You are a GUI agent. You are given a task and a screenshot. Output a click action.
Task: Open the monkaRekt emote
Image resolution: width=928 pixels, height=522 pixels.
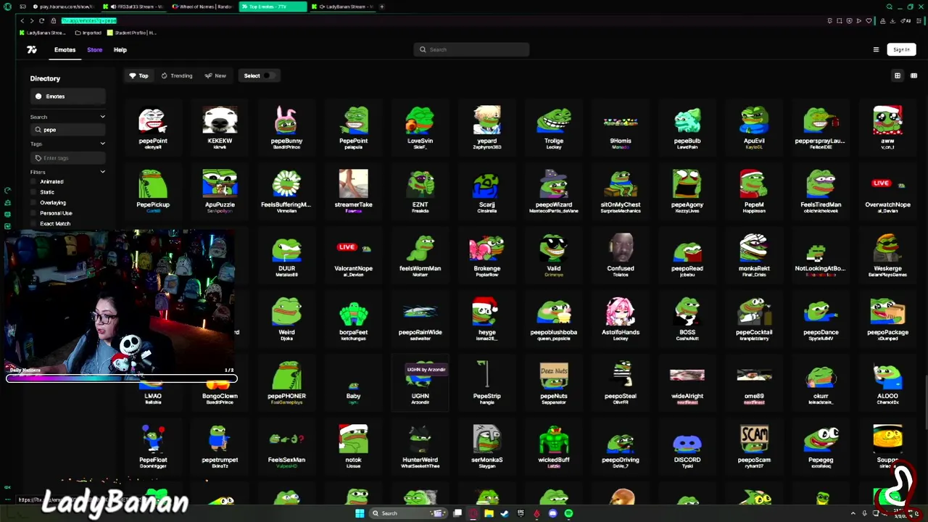click(x=754, y=255)
